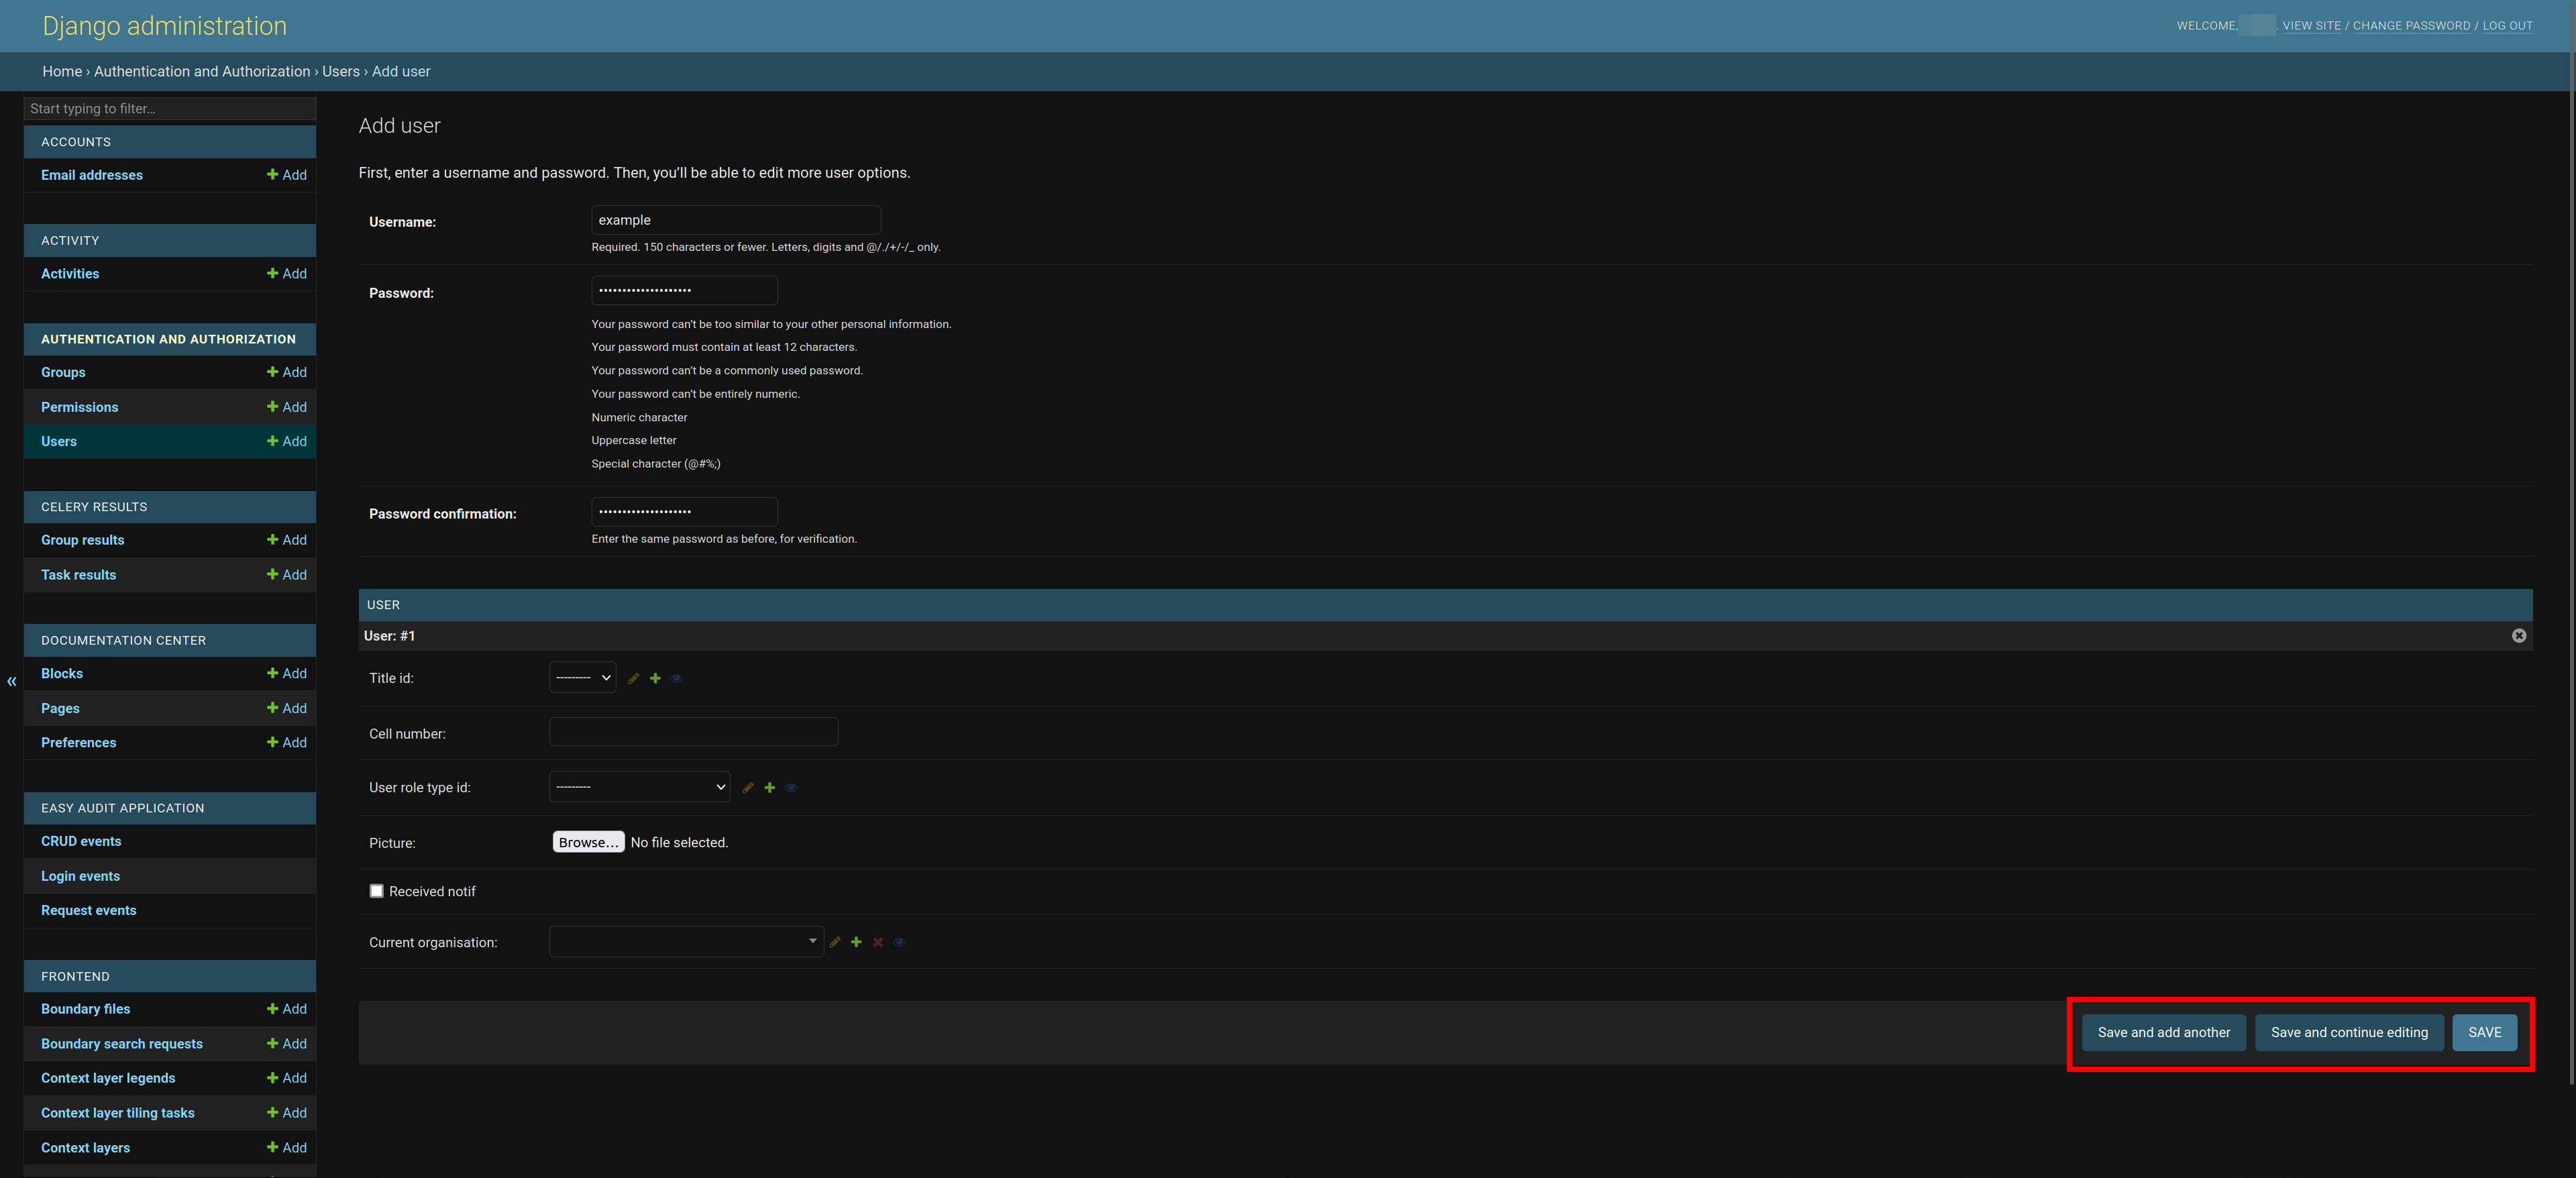Screen dimensions: 2576x1178
Task: Open the CRUD events sidebar link
Action: click(x=81, y=842)
